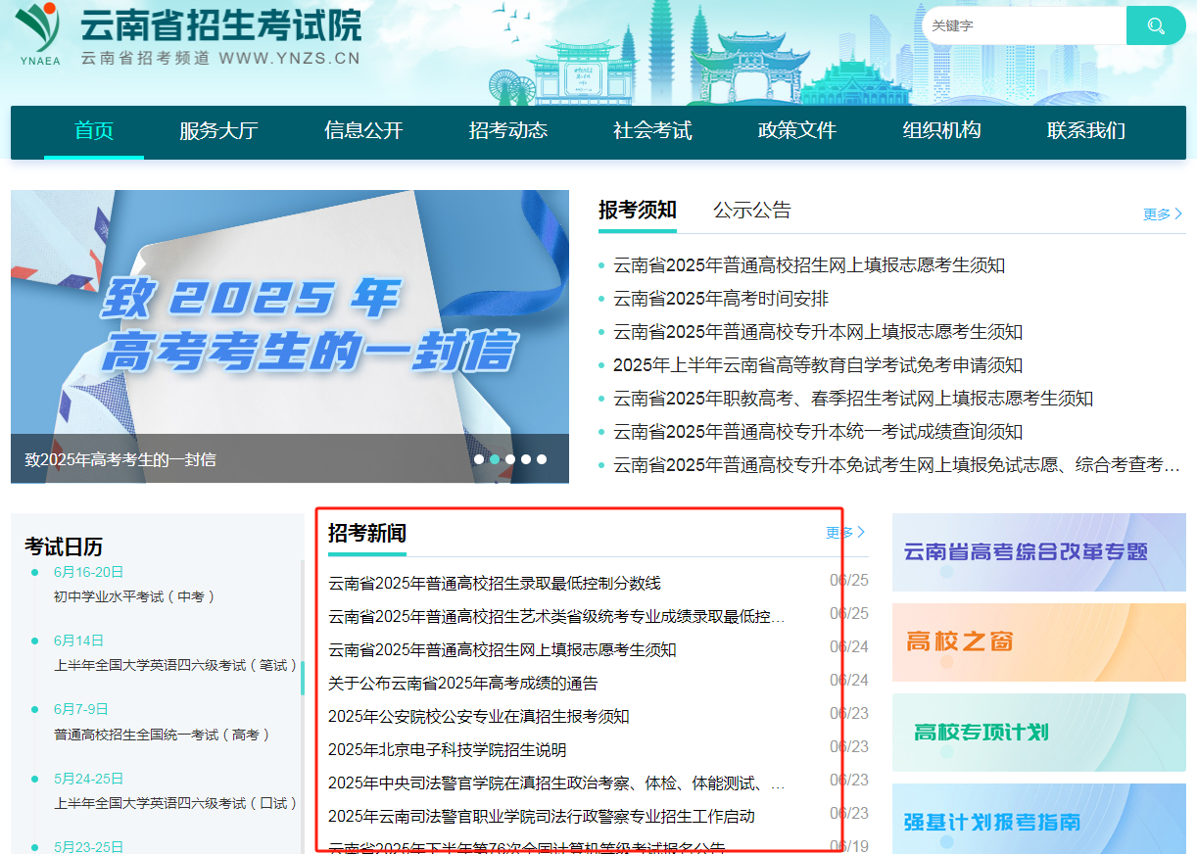This screenshot has height=854, width=1197.
Task: Open the 高校专项计划 banner
Action: click(1039, 733)
